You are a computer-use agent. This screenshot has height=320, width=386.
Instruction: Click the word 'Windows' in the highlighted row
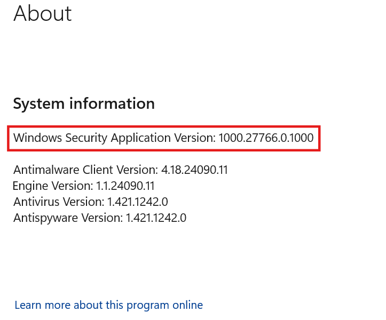coord(38,138)
